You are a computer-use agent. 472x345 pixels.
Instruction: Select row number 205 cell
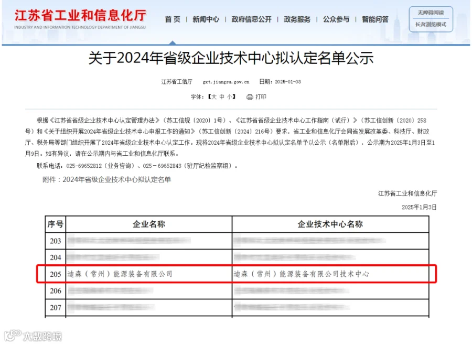[x=56, y=274]
